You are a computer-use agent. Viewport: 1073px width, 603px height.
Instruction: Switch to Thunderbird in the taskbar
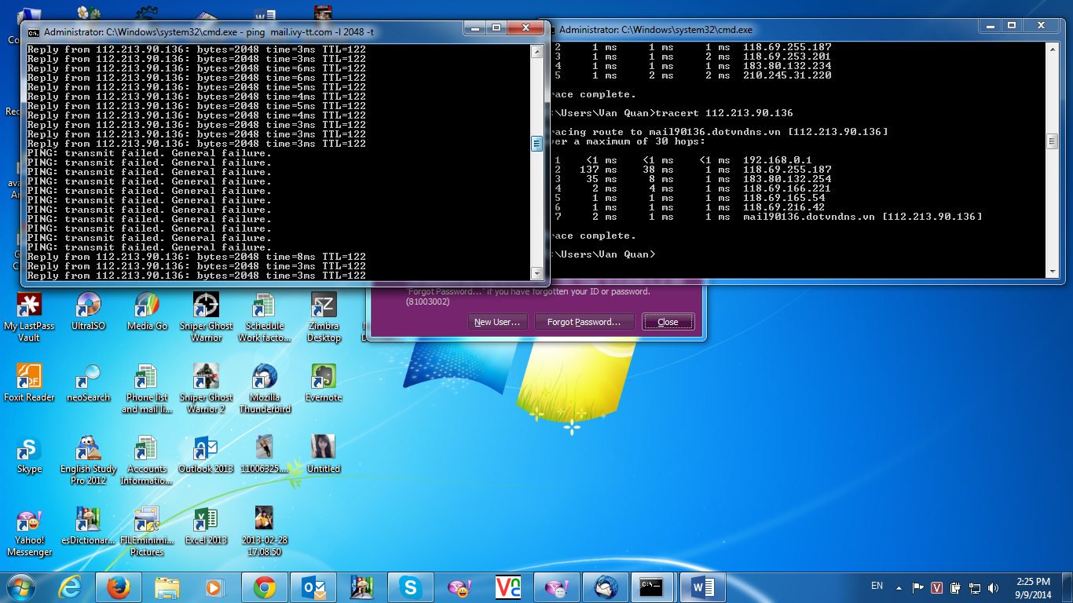click(x=605, y=587)
